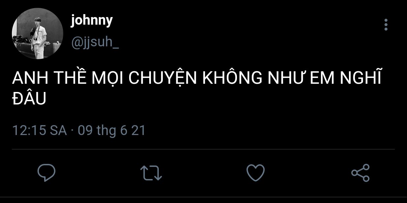
Task: Open the share options icon
Action: (360, 173)
